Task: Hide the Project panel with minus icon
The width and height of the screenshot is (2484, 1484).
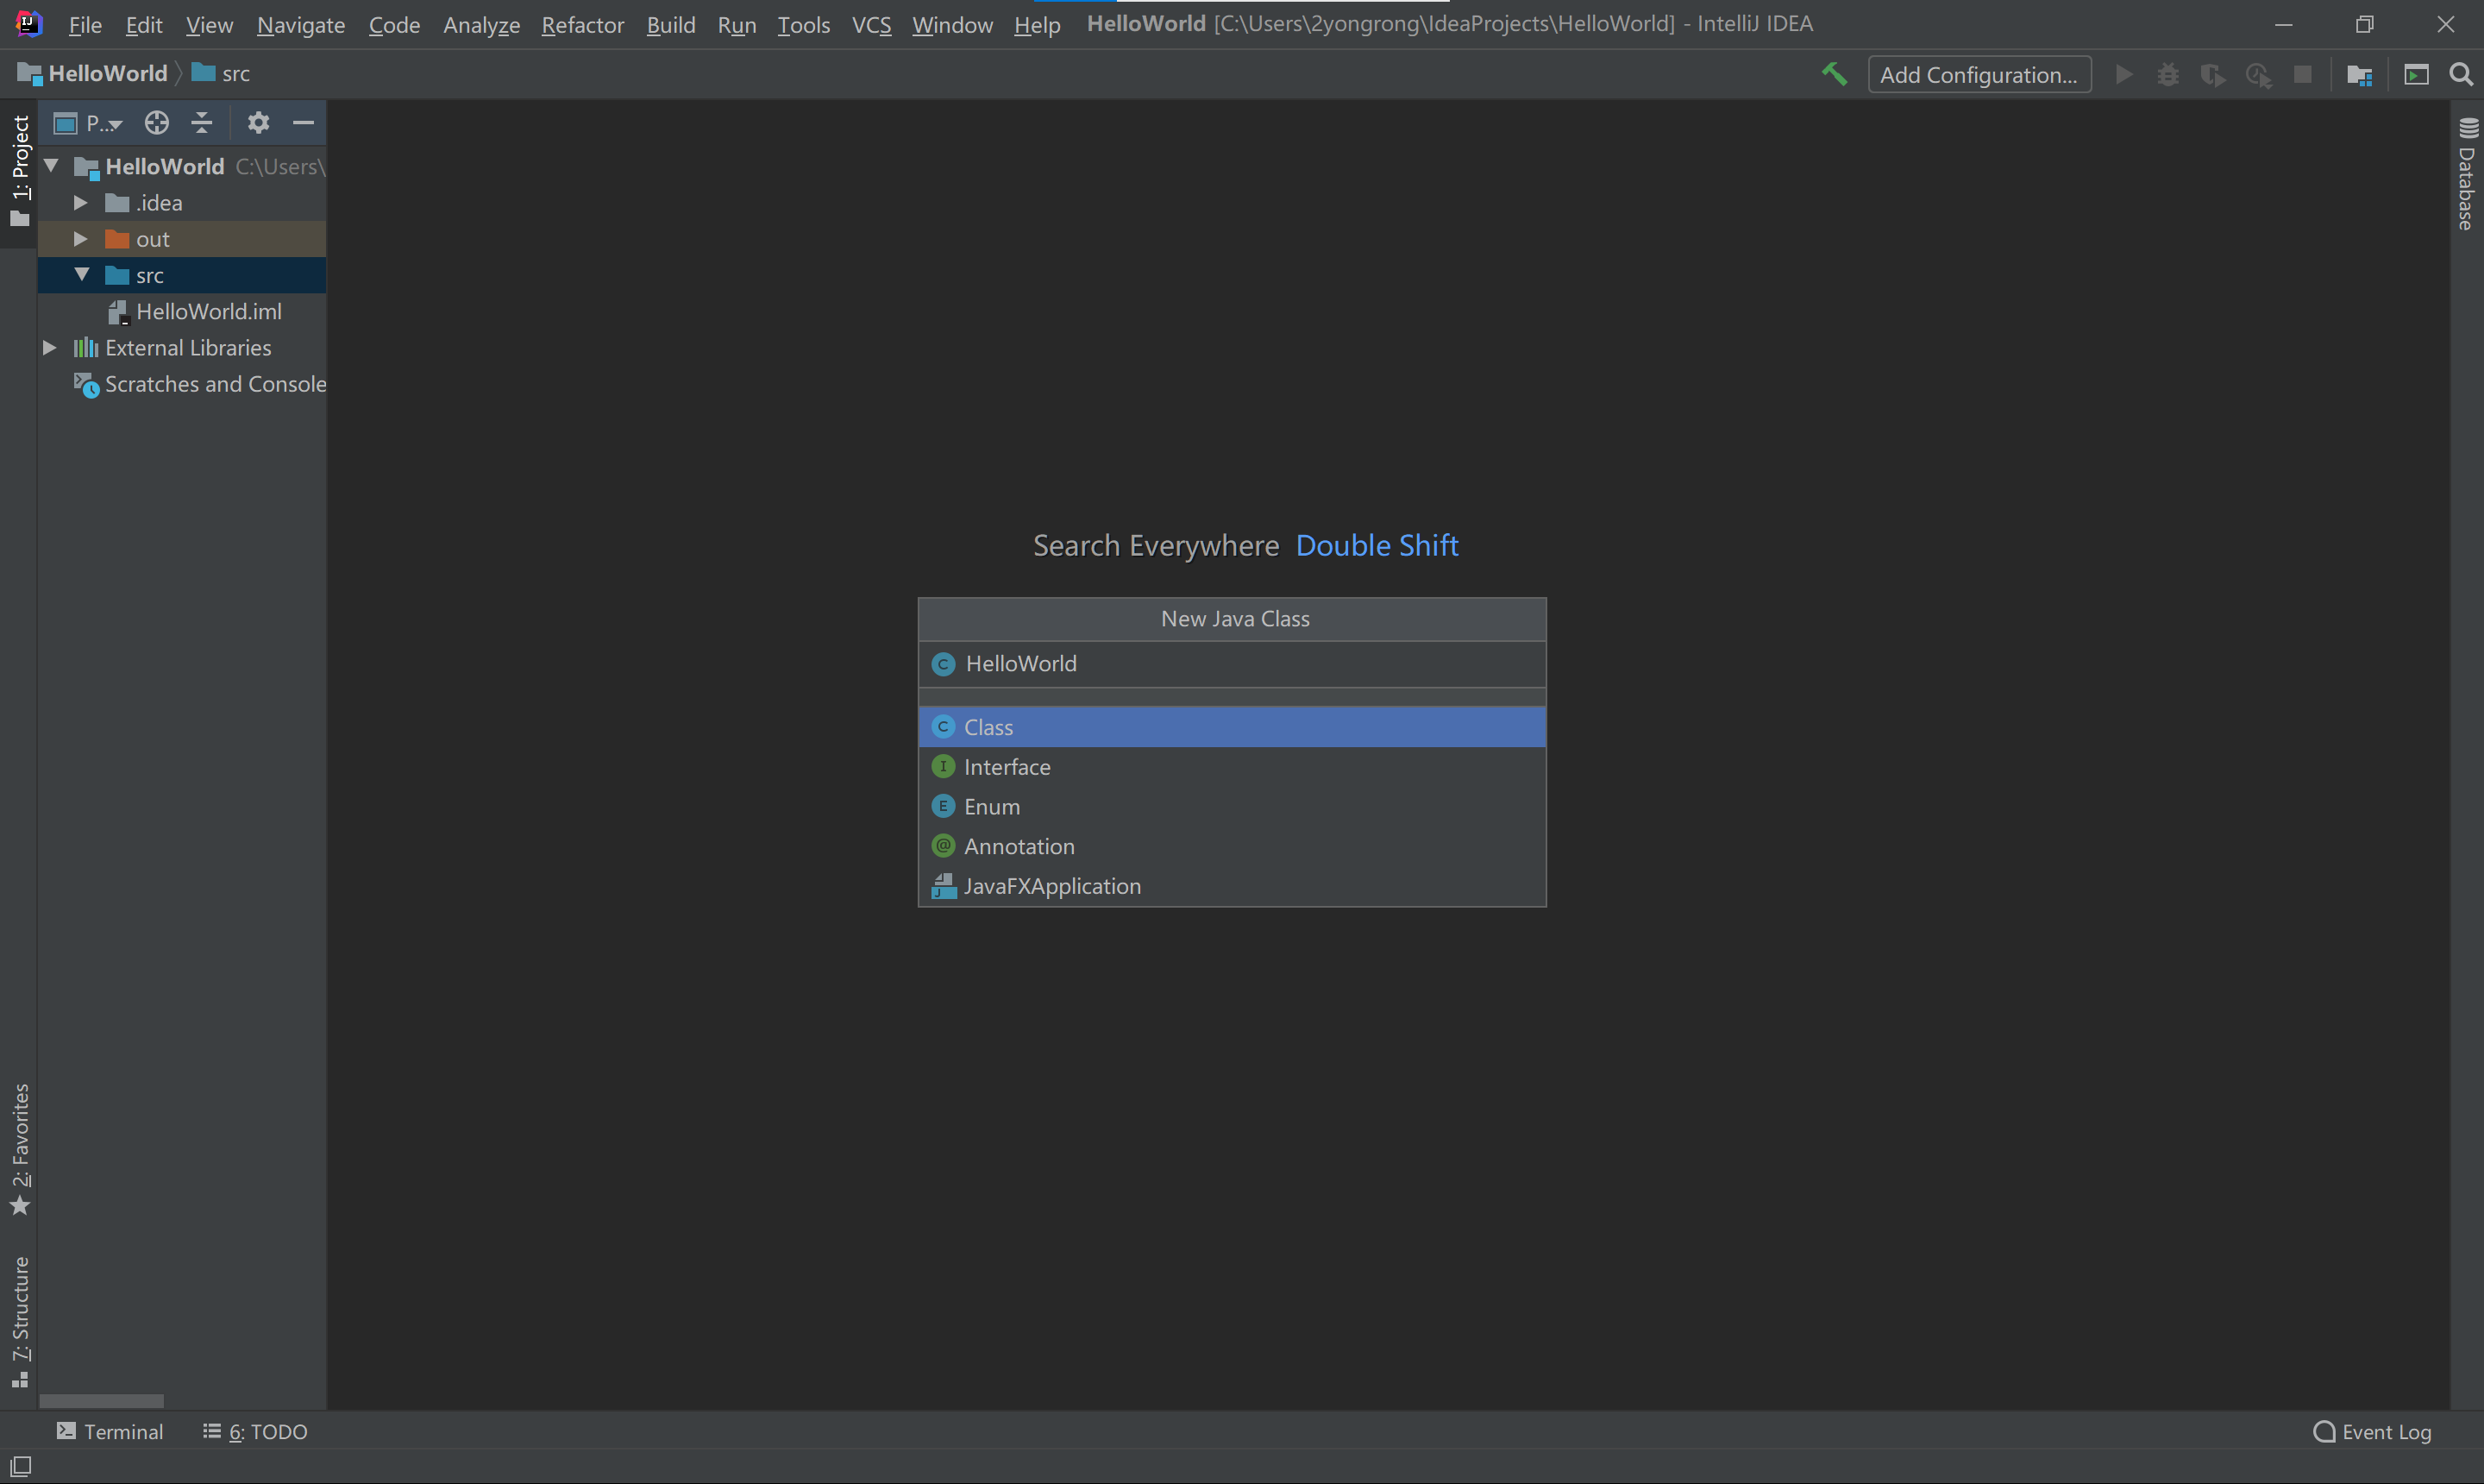Action: click(304, 123)
